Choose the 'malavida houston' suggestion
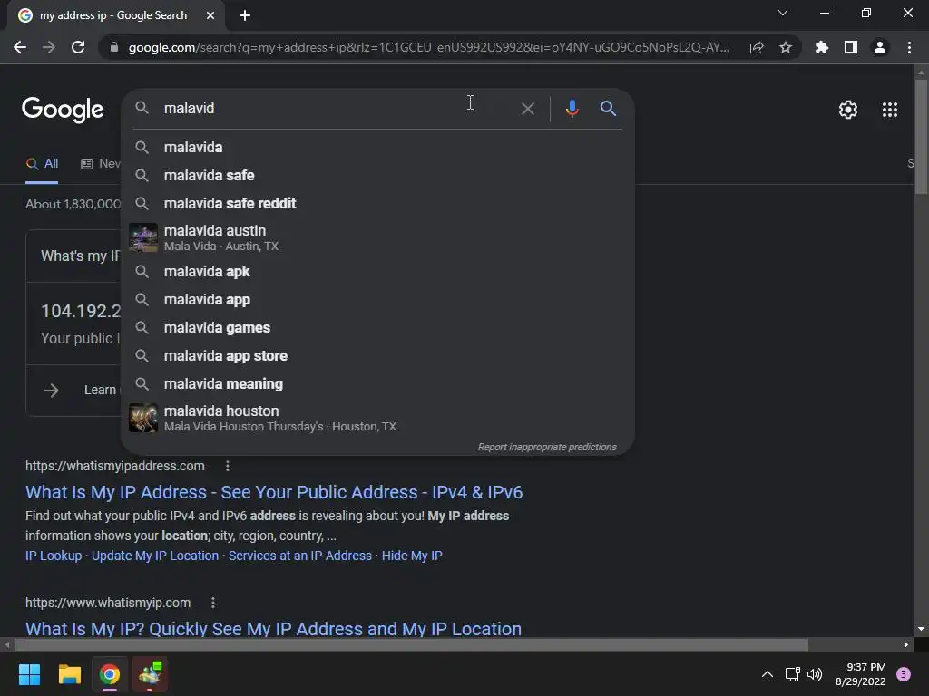The height and width of the screenshot is (696, 929). [x=377, y=418]
